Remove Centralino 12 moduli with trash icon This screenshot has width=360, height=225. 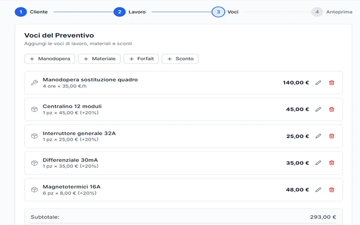[332, 109]
